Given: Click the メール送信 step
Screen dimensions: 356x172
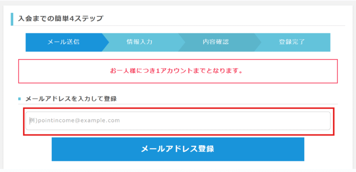Looking at the screenshot, I should (63, 42).
